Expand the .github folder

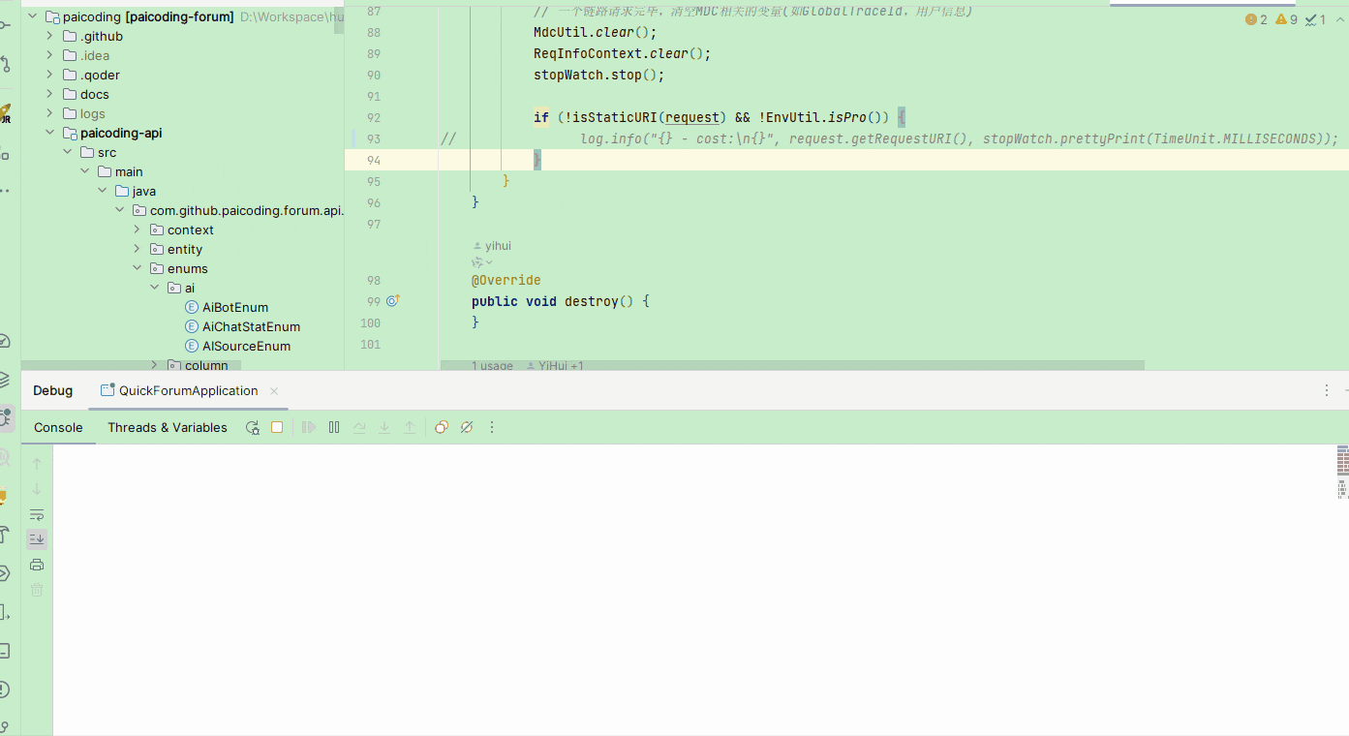point(49,36)
